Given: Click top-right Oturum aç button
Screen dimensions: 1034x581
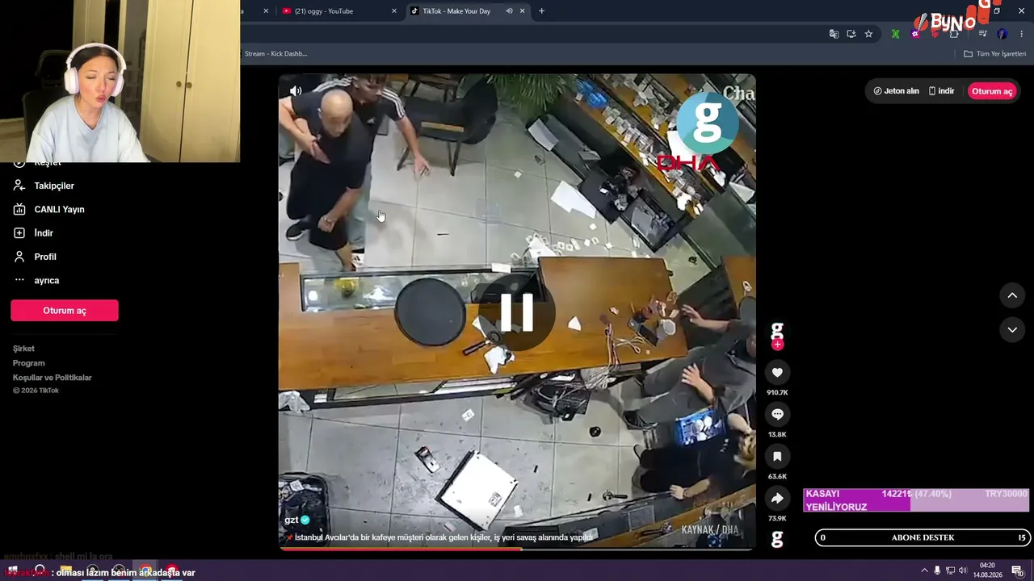Looking at the screenshot, I should click(992, 91).
